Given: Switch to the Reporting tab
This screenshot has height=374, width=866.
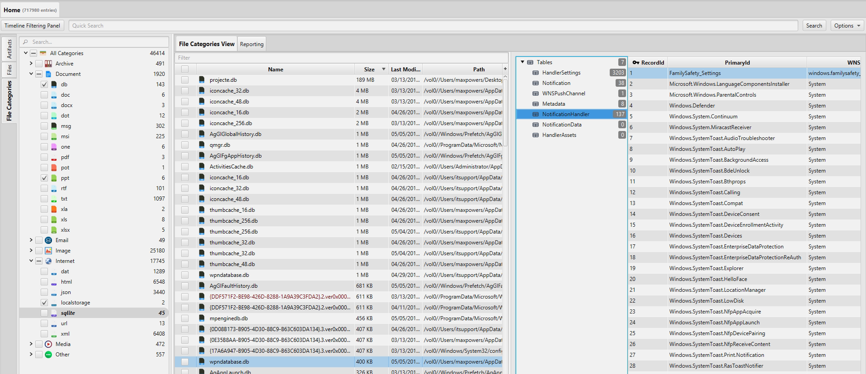Looking at the screenshot, I should (x=252, y=44).
